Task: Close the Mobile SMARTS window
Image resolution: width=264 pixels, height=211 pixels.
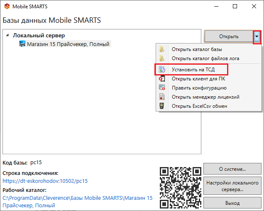Action: click(254, 6)
